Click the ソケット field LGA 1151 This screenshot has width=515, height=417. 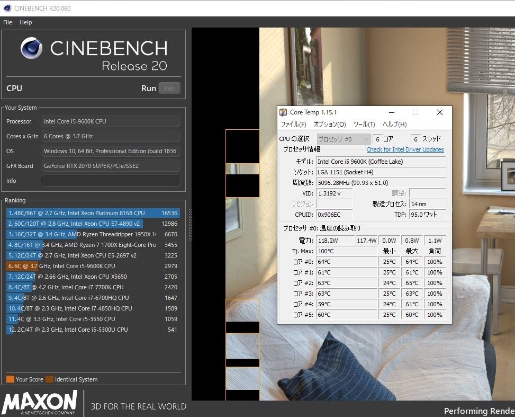pos(381,172)
